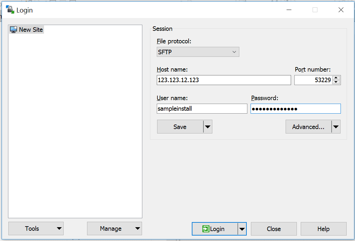Open the Advanced site settings
The width and height of the screenshot is (355, 241).
[x=308, y=126]
